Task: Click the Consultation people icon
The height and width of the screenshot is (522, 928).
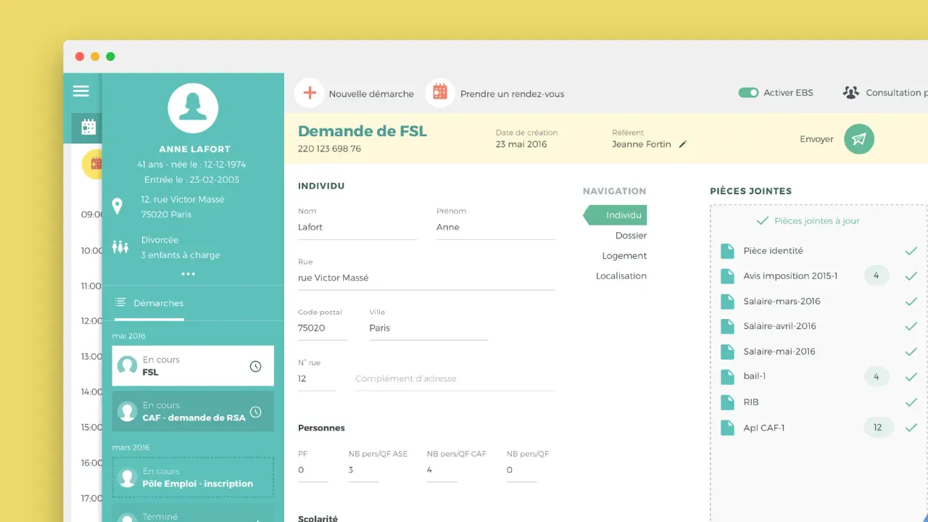Action: [850, 93]
